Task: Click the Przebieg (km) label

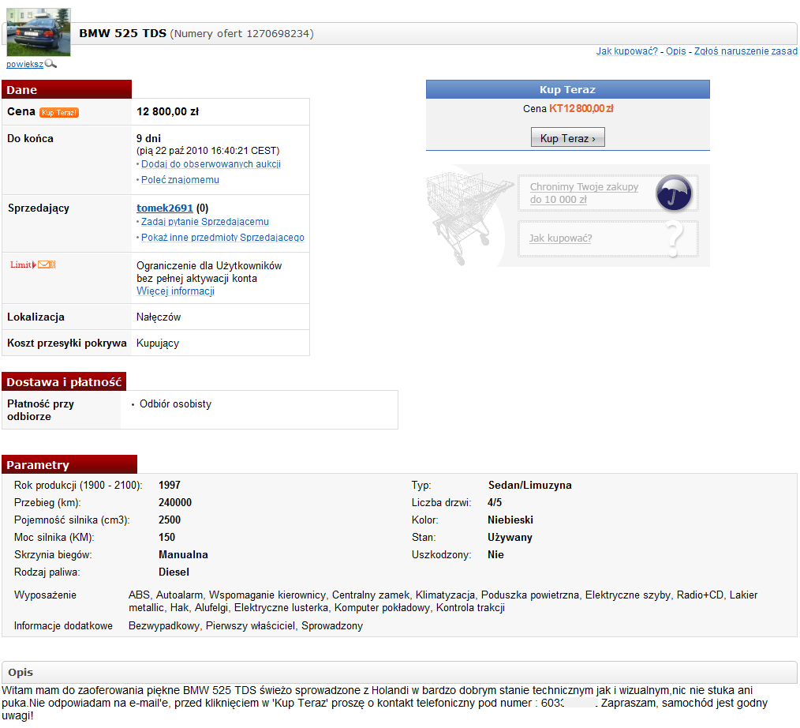Action: pos(47,502)
